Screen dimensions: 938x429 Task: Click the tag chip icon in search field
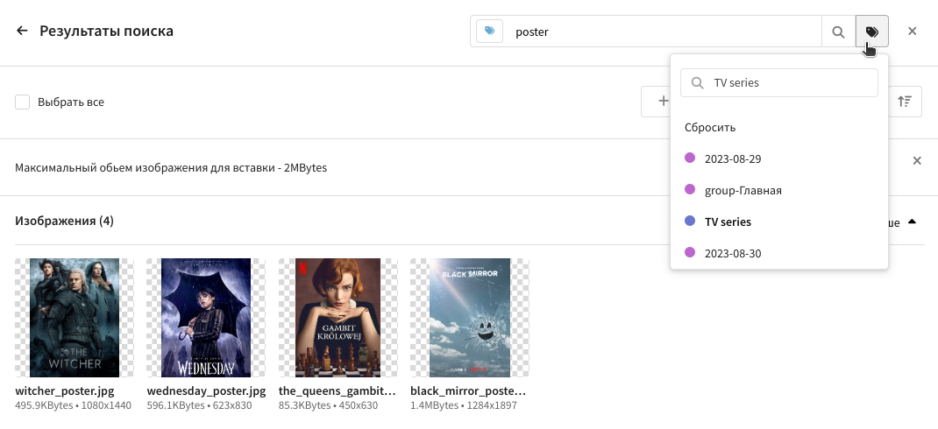489,31
